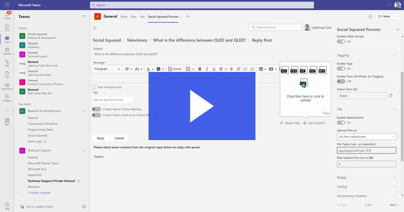Open the Activity feed in the rail
Image resolution: width=404 pixels, height=212 pixels.
(7, 15)
